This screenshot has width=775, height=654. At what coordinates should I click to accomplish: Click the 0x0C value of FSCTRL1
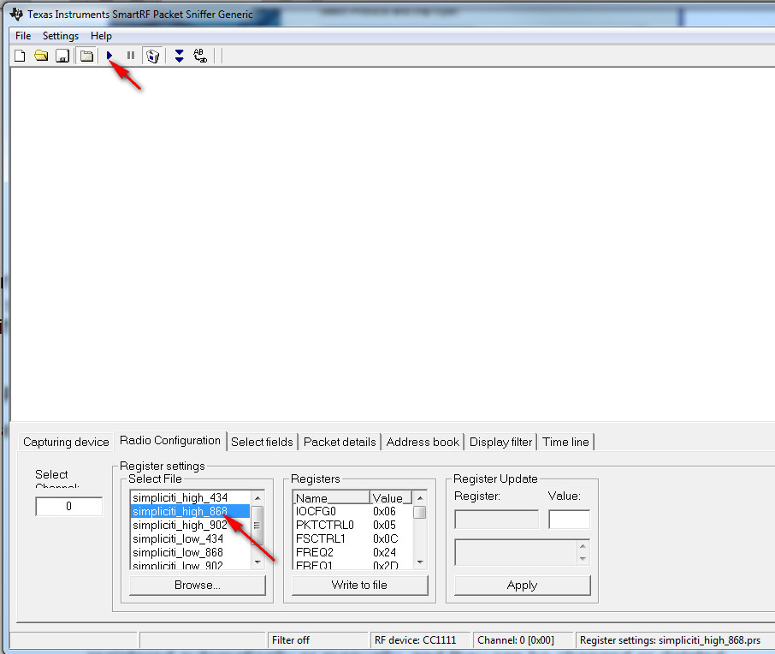[x=386, y=538]
